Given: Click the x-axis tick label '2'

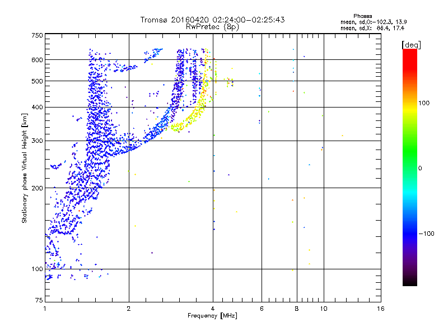Looking at the screenshot, I should pyautogui.click(x=129, y=309).
